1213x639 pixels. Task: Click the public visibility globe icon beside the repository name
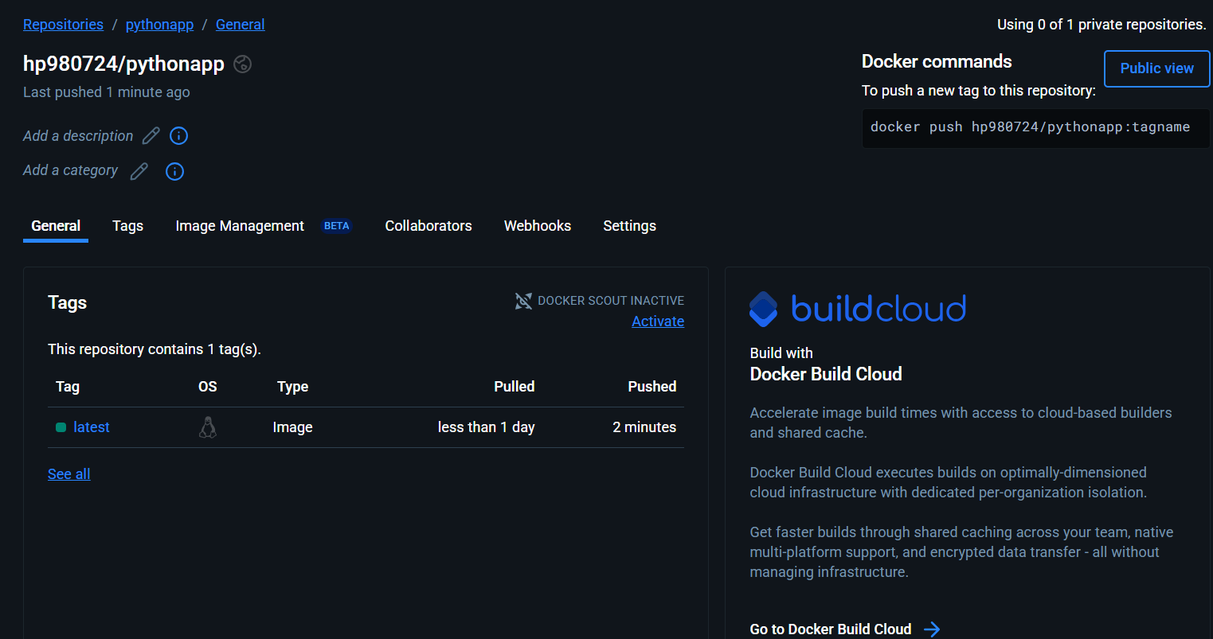(243, 64)
